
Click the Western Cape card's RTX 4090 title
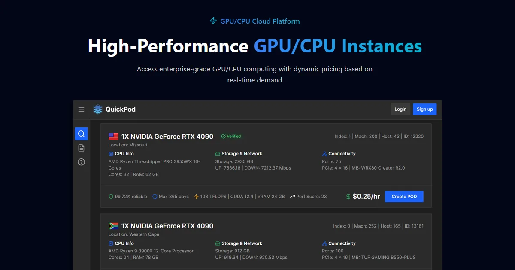coord(167,226)
